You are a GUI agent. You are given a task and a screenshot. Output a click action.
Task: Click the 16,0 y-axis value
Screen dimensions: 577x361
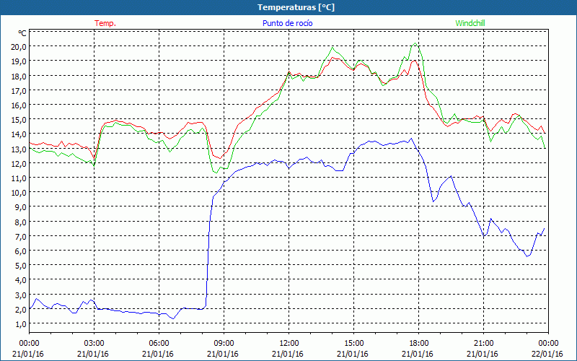tap(19, 105)
